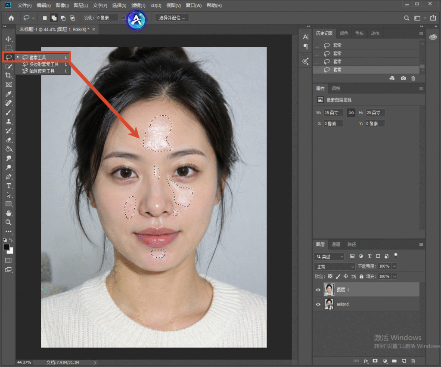
Task: Open the Search icon at top right
Action: (x=407, y=18)
